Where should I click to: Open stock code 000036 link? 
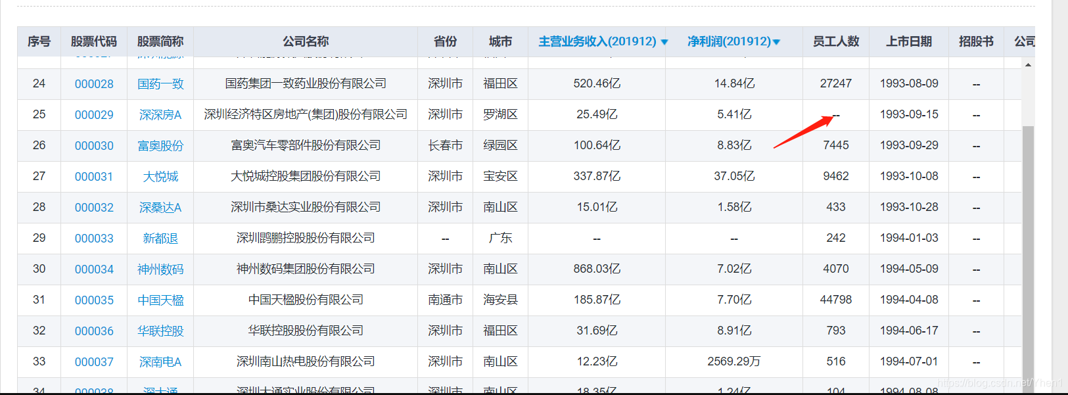94,331
